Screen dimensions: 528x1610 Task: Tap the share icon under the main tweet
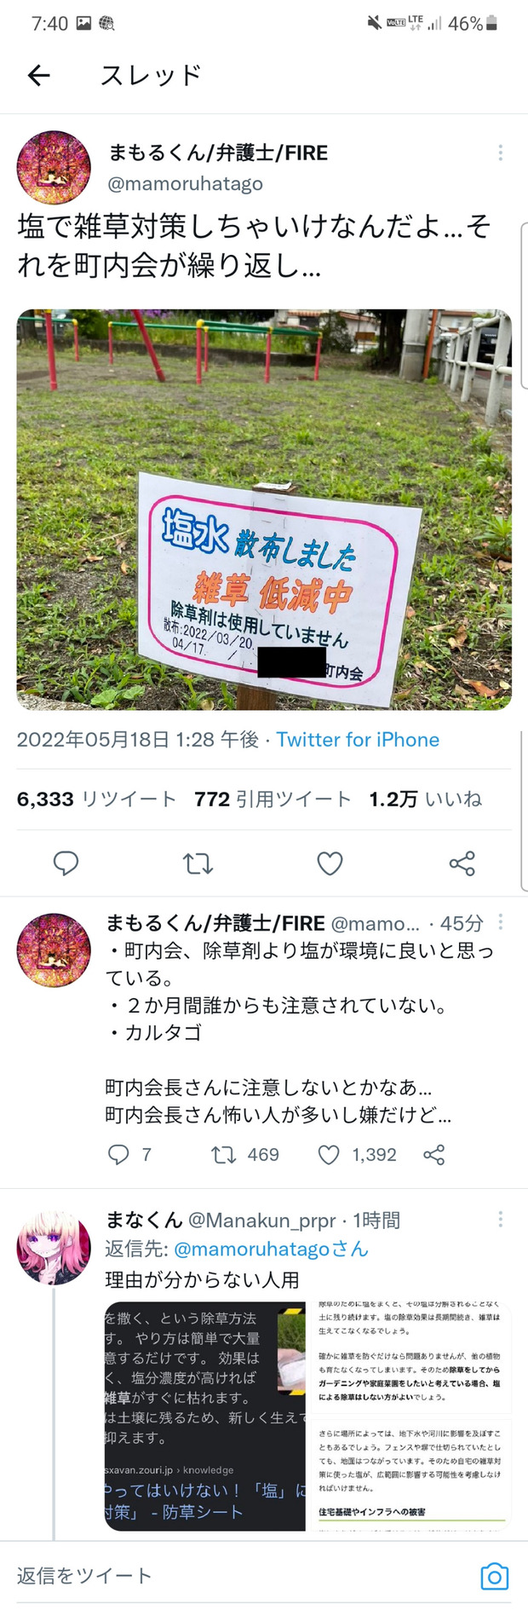(x=462, y=863)
